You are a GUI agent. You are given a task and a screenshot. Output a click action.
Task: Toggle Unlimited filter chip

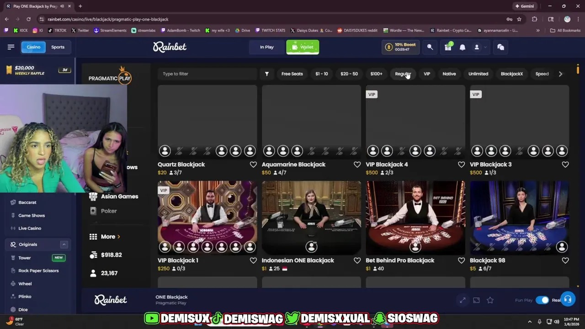click(478, 74)
